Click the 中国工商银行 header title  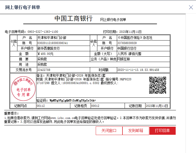(74, 19)
